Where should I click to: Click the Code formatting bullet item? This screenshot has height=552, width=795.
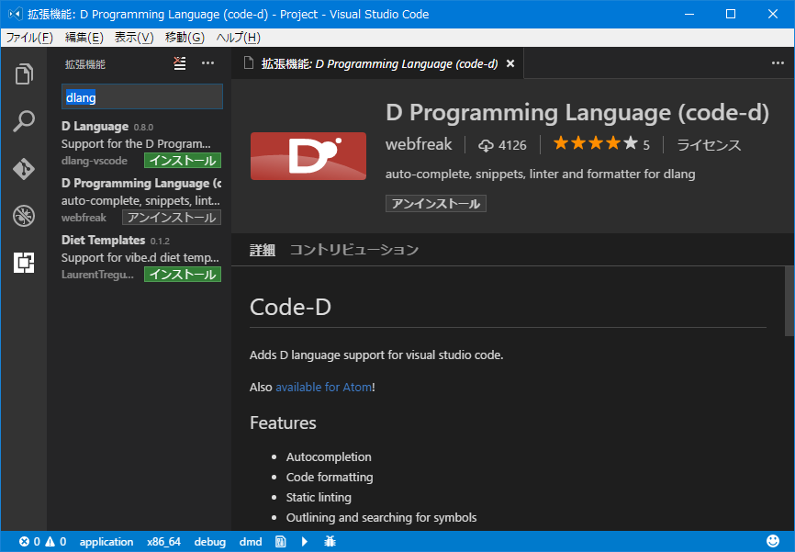(x=330, y=477)
